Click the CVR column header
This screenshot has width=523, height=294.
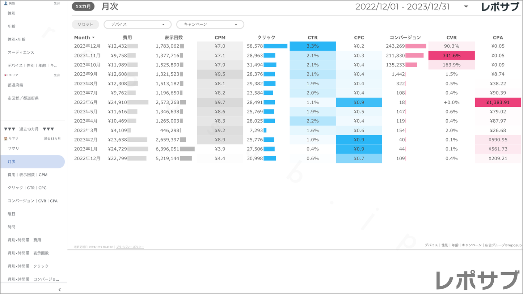[451, 38]
